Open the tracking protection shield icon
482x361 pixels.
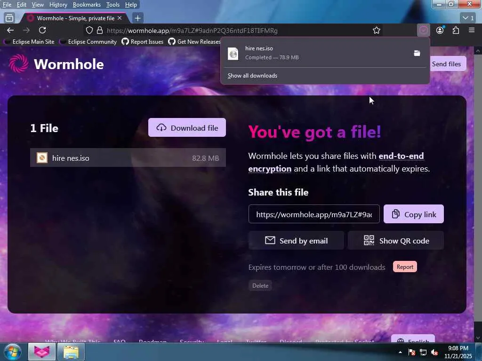(x=89, y=31)
